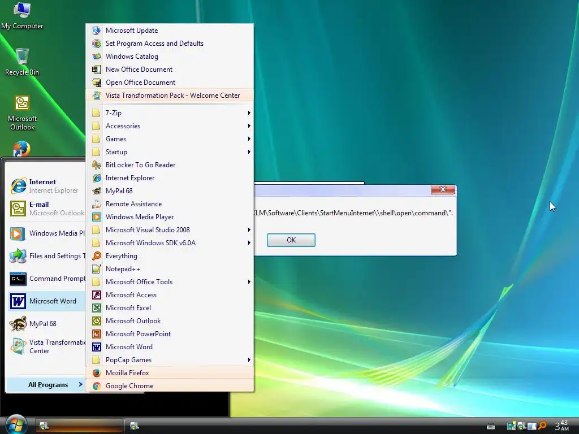Expand the PopCap Games submenu arrow
This screenshot has height=434, width=579.
click(249, 360)
